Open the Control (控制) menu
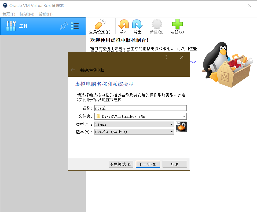This screenshot has height=212, width=257. tap(27, 14)
